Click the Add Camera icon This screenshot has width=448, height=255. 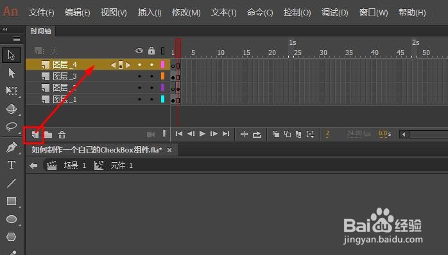tap(151, 135)
